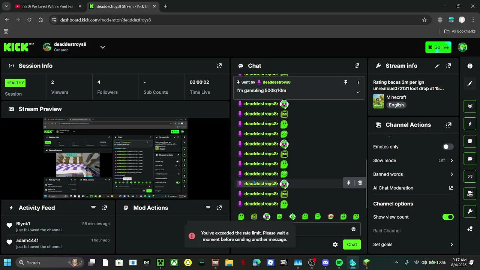The height and width of the screenshot is (270, 480).
Task: Pin the hovered chat message
Action: click(348, 183)
